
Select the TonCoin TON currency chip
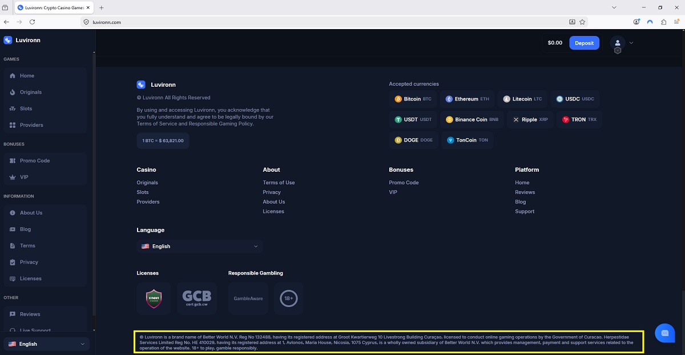[468, 140]
